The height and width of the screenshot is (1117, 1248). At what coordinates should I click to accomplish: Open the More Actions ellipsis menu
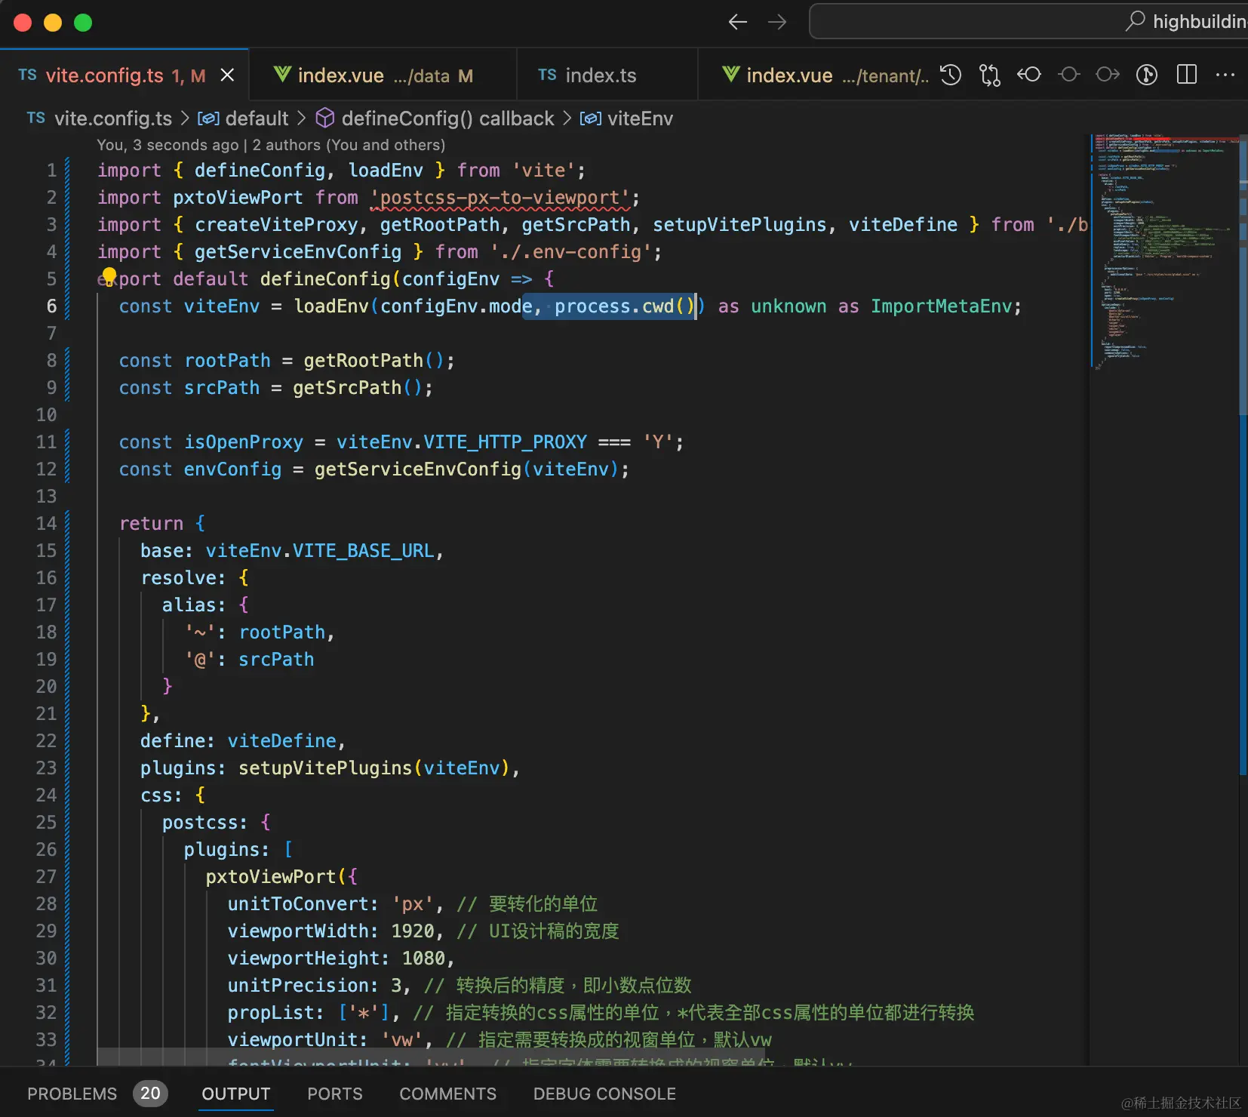[1225, 75]
